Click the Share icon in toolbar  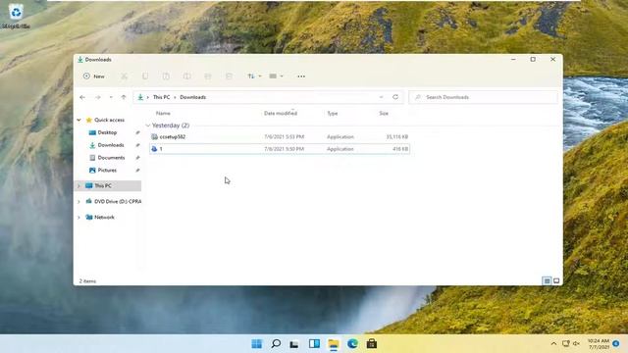tap(207, 76)
